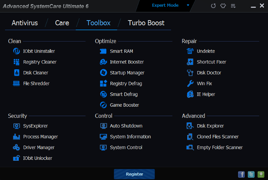
Task: Click the refresh icon in title bar
Action: (214, 6)
